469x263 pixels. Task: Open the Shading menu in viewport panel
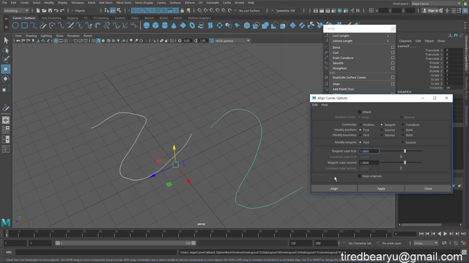click(x=31, y=36)
